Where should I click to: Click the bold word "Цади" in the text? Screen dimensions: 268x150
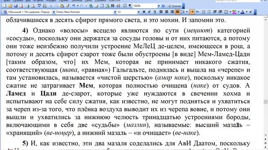pos(49,93)
